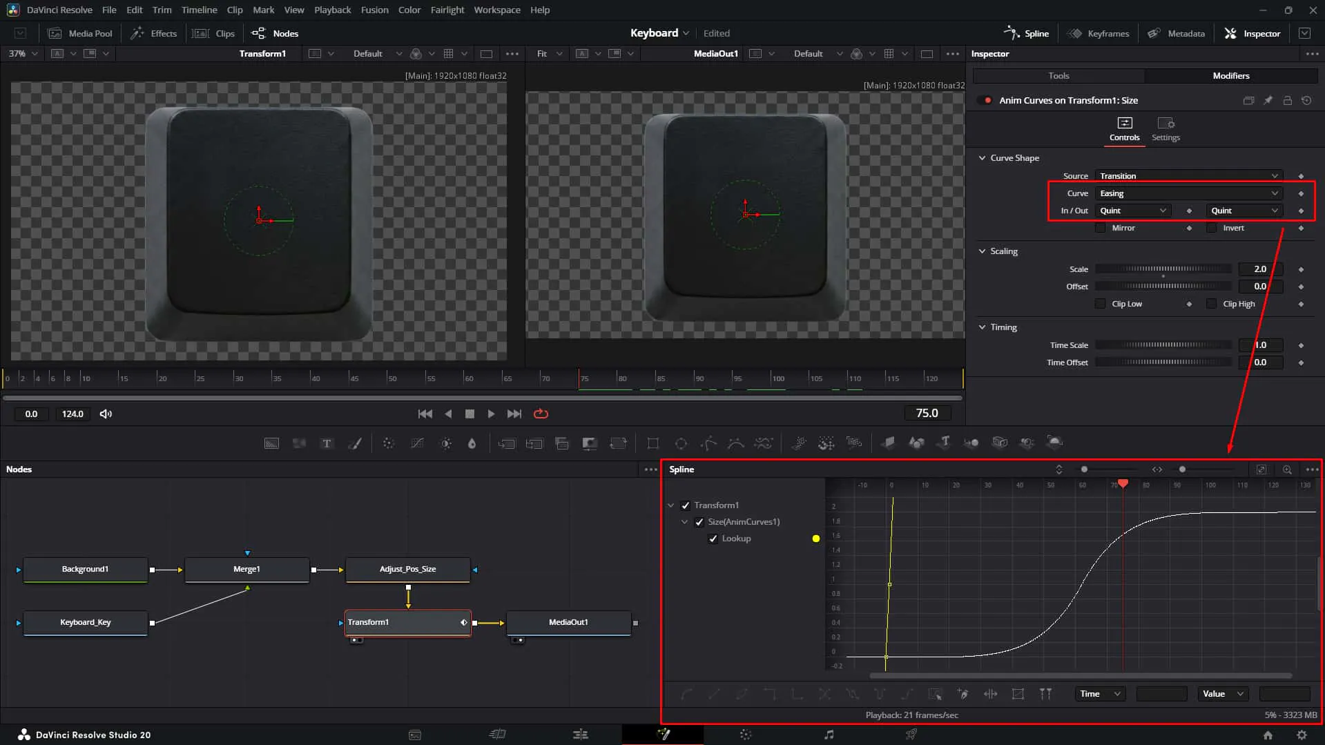
Task: Lock the Anim Curves modifier controls
Action: pos(1287,100)
